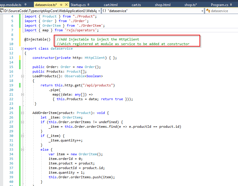Collapse the AddOrderItem method outline
Image resolution: width=238 pixels, height=186 pixels.
[22, 113]
